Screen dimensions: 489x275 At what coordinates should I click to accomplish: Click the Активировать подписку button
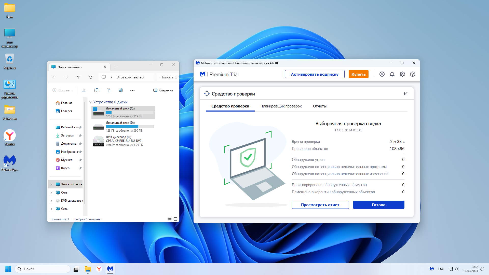pos(315,74)
